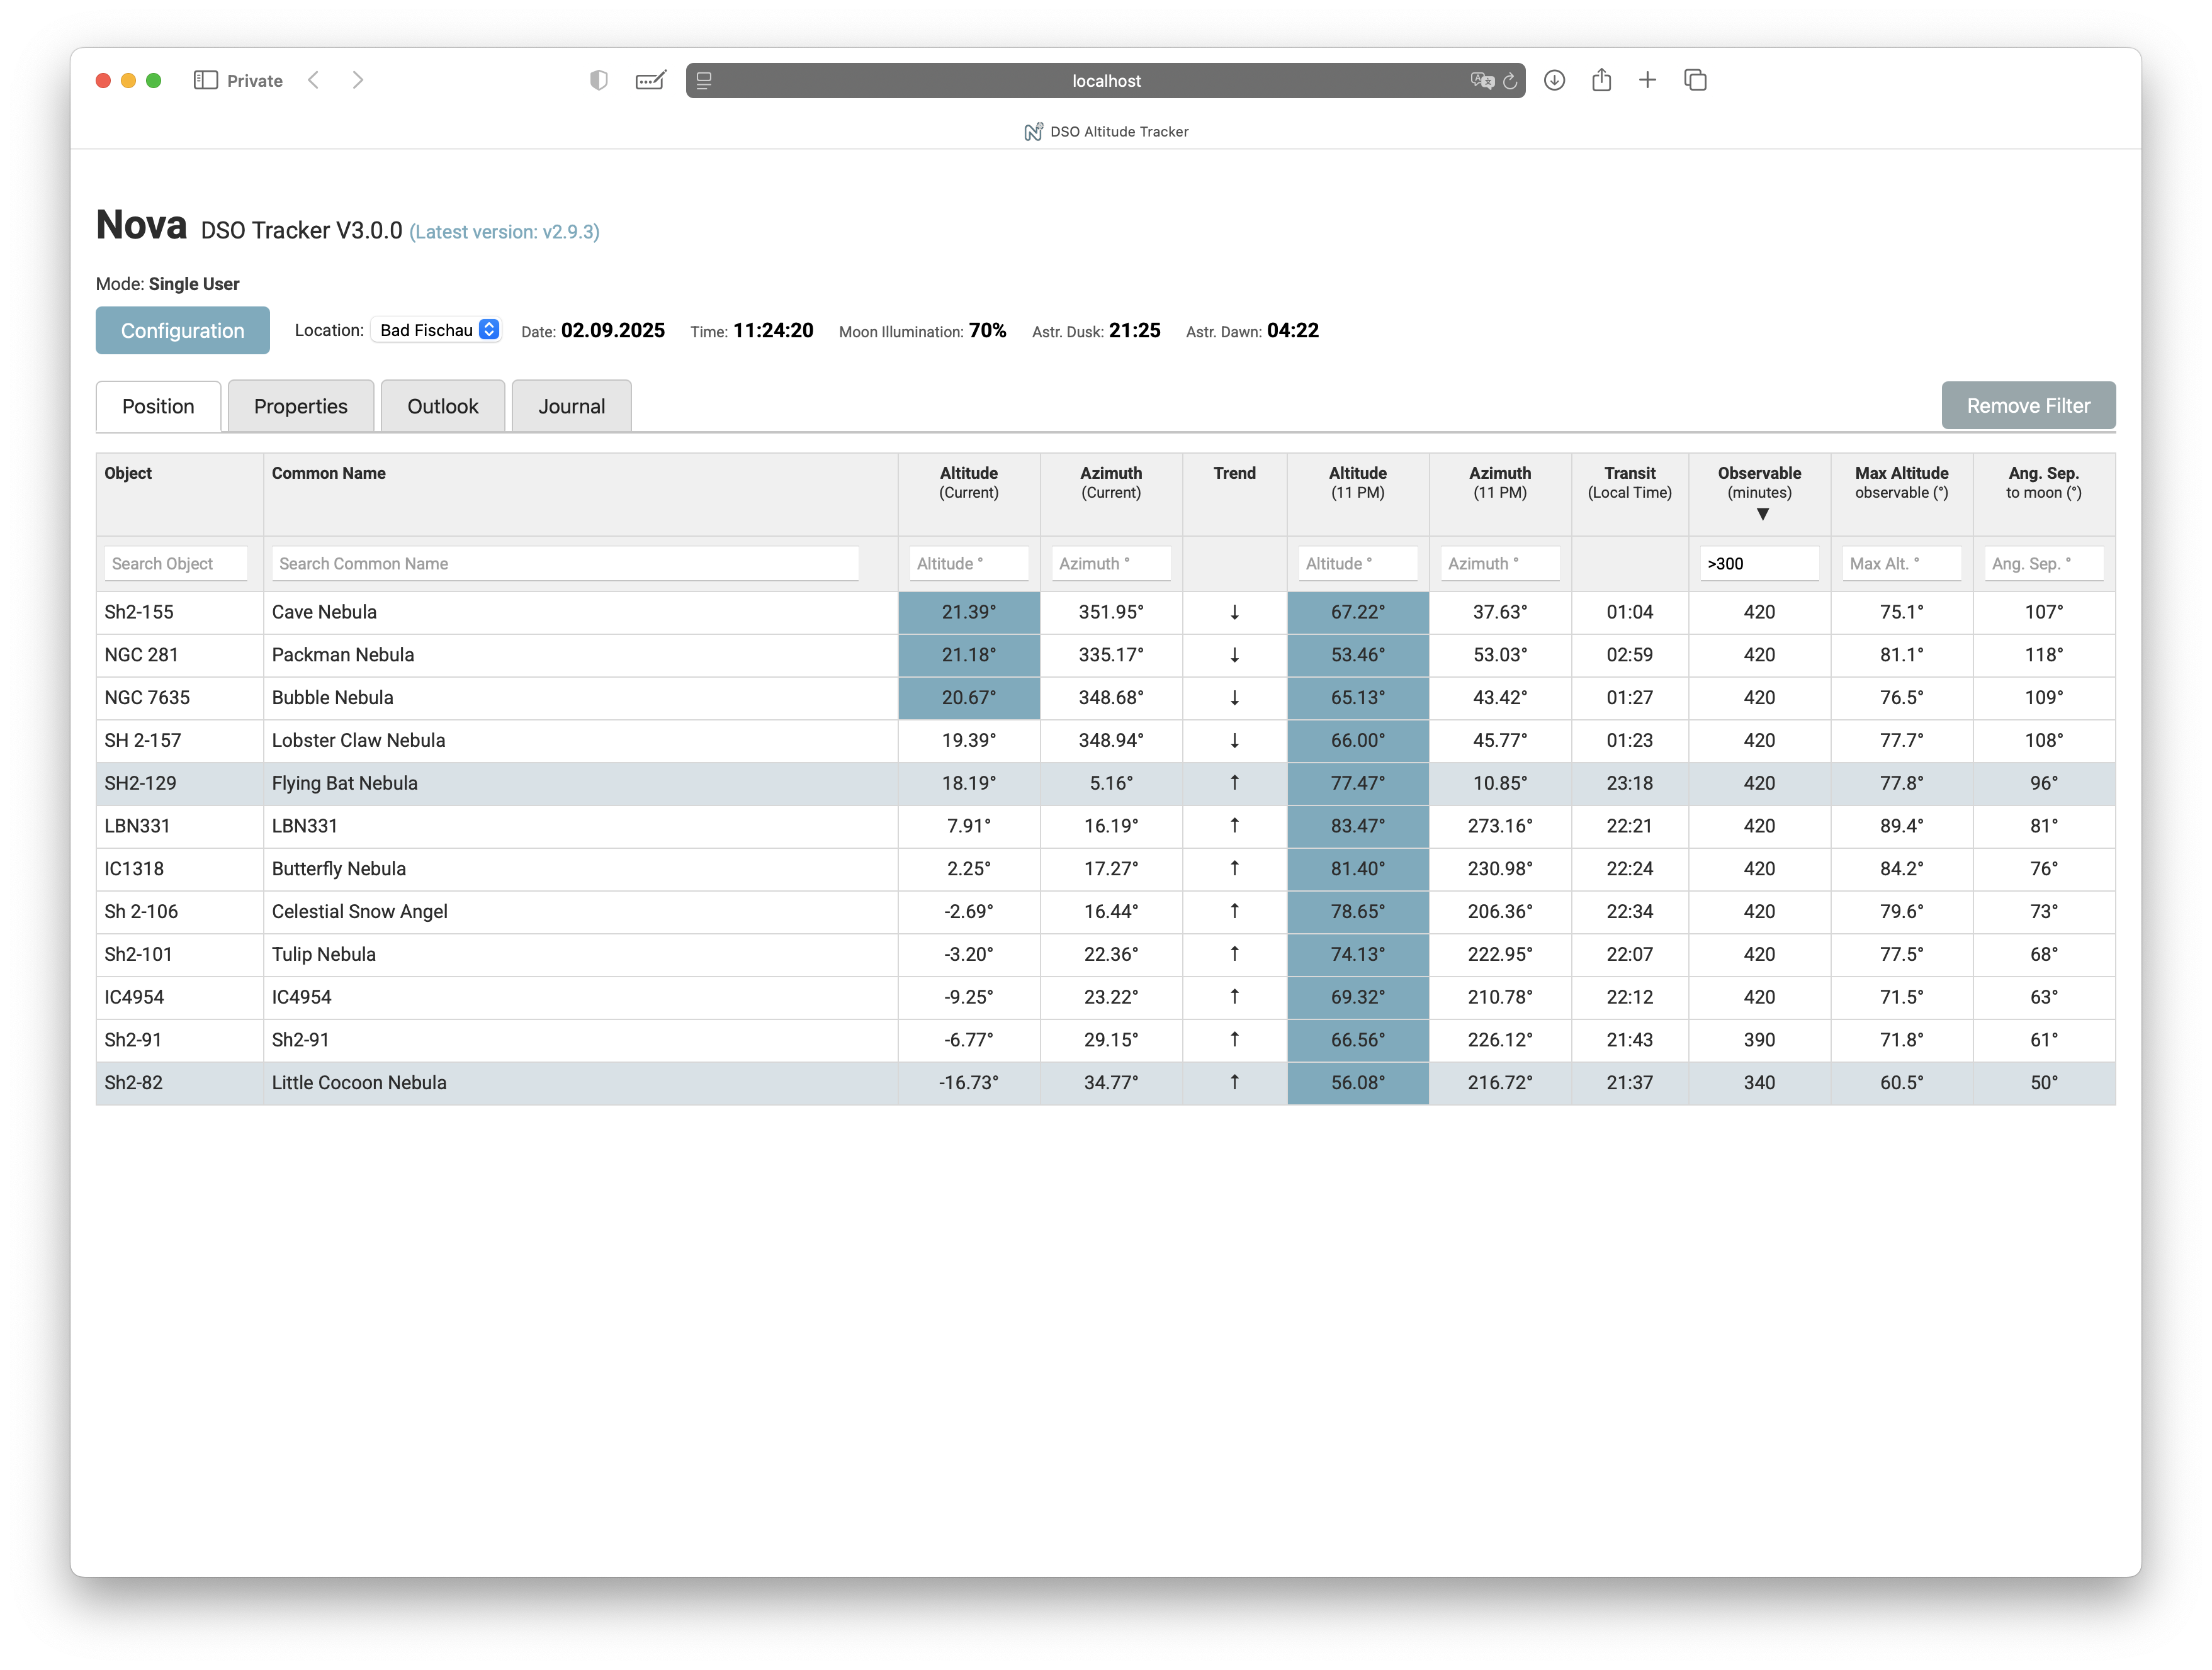Open the Bad Fischau location dropdown

[437, 330]
